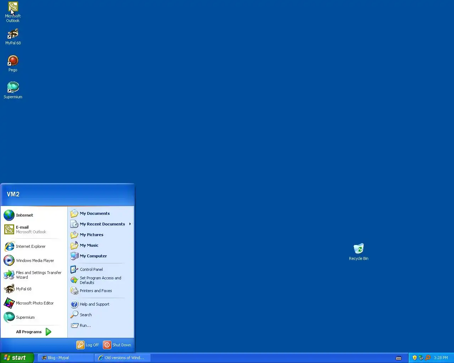
Task: Click the Start button on taskbar
Action: (x=17, y=358)
